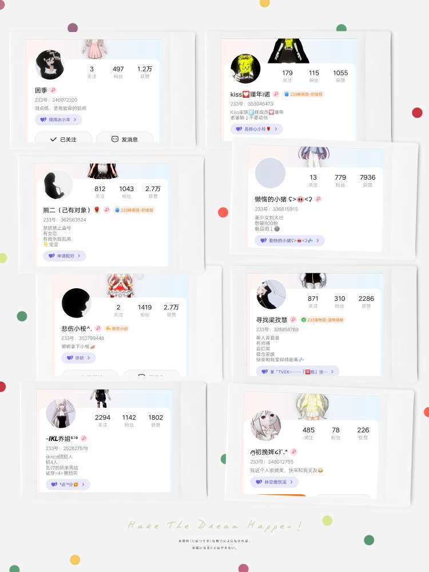
Task: Expand the purple heart tag under 困季
Action: click(58, 120)
